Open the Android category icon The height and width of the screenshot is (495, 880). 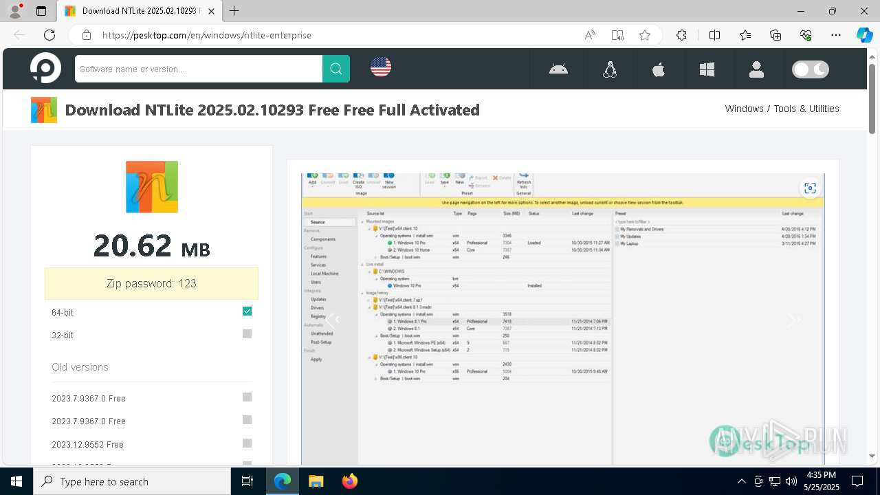pyautogui.click(x=558, y=69)
